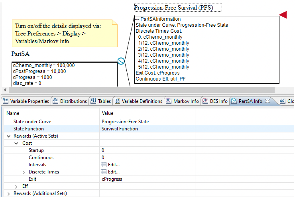Collapse the Rewards (Active Sets) group
The height and width of the screenshot is (197, 295).
pos(8,136)
